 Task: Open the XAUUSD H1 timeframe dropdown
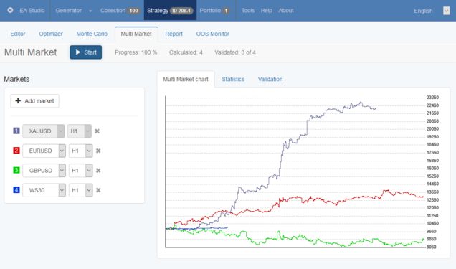point(80,131)
